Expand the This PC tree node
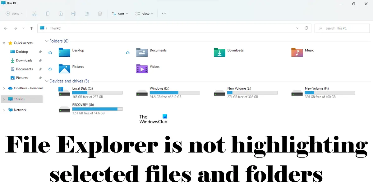The height and width of the screenshot is (186, 373). tap(4, 99)
